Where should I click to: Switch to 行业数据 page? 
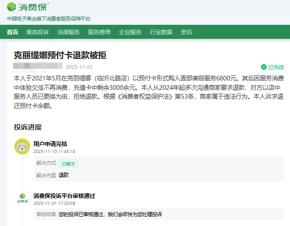tap(161, 32)
